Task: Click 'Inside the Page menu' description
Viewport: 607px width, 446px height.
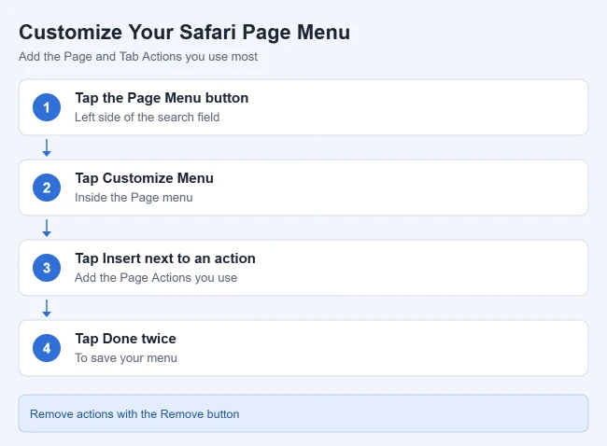Action: 134,197
